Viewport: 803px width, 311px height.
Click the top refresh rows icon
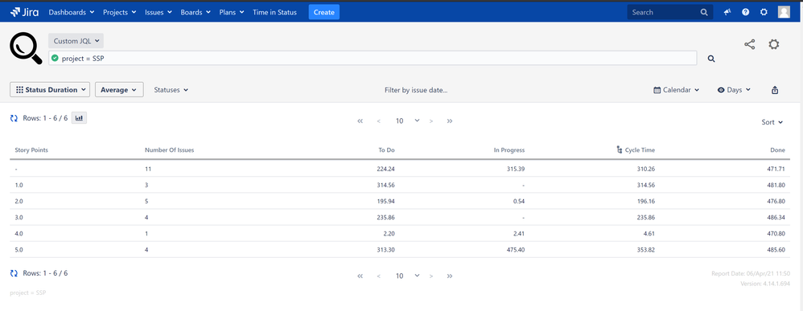point(14,118)
